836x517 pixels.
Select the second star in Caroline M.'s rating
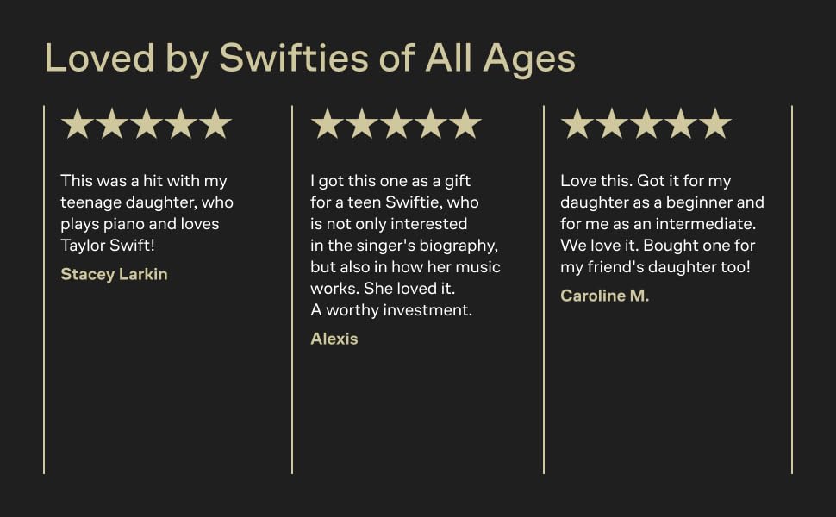tap(612, 124)
